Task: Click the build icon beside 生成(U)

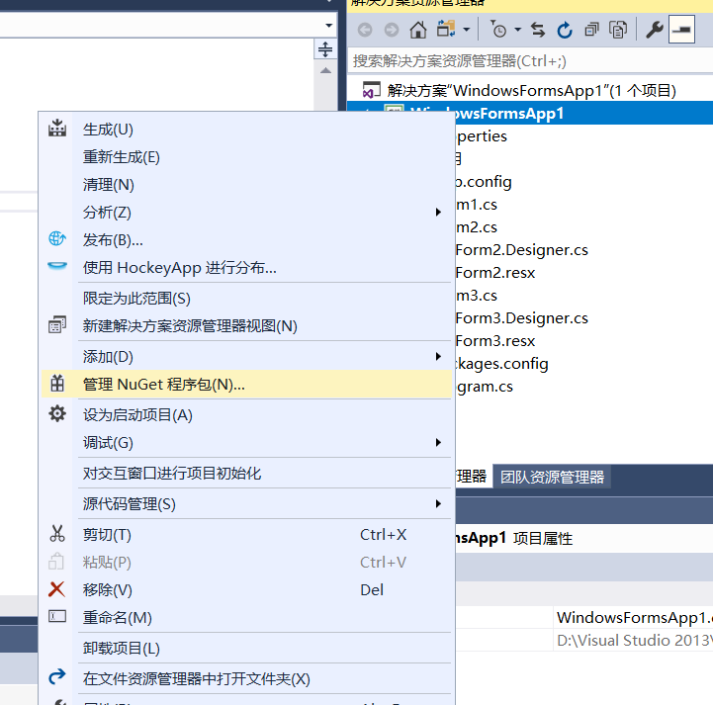Action: (x=56, y=129)
